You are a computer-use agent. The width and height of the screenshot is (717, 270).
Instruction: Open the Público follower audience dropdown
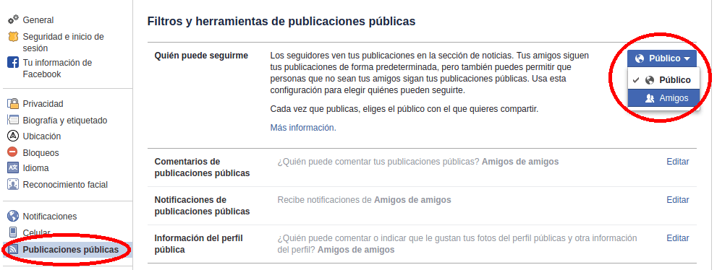pos(662,58)
